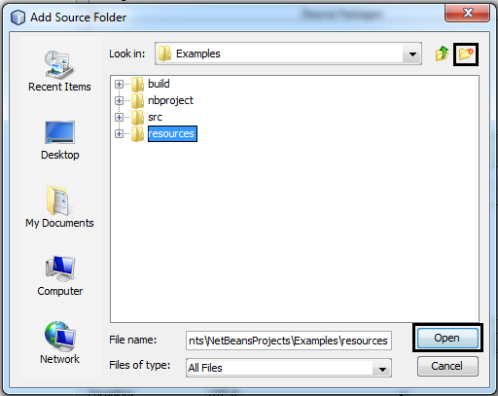Click the Up One Level folder icon
Screen dimensions: 498x396
pyautogui.click(x=442, y=54)
